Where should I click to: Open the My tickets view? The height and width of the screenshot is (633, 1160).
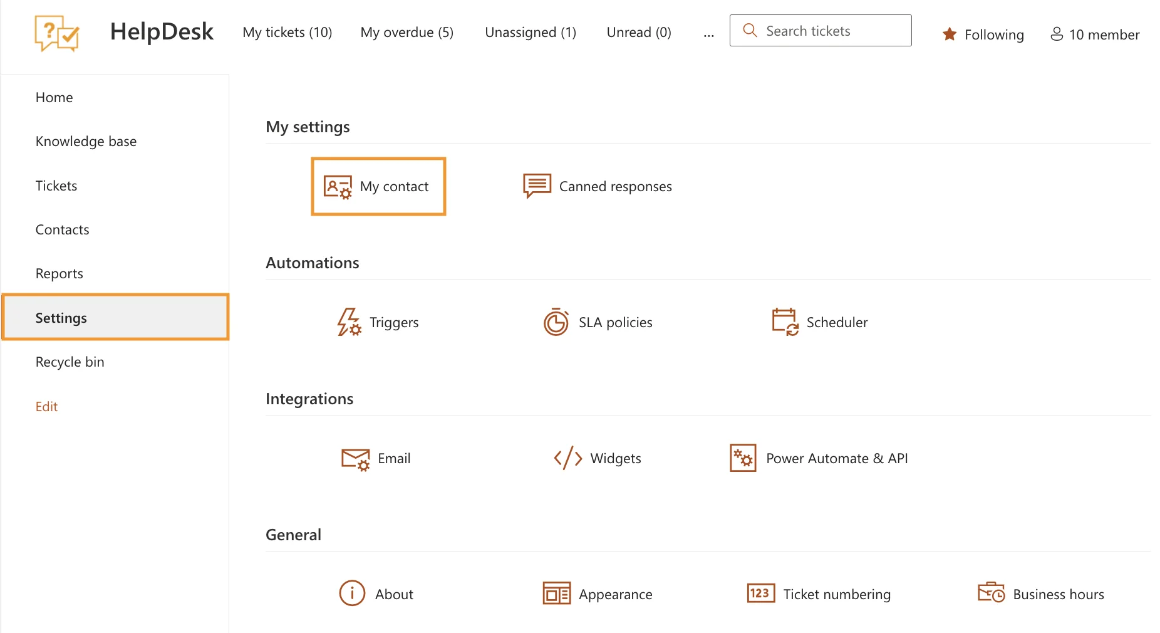coord(287,32)
